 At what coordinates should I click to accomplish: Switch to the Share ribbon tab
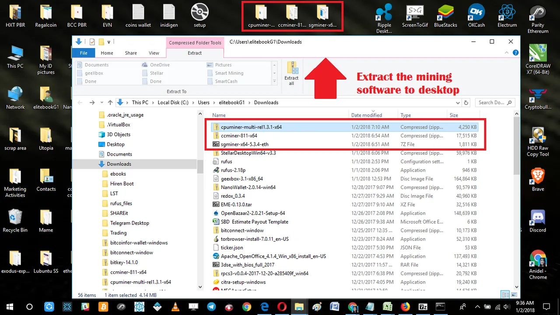tap(131, 53)
